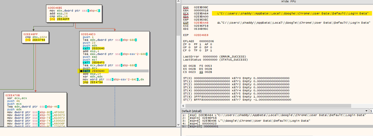Click the IF flag value
Screen dimensions: 373x136
[212, 50]
